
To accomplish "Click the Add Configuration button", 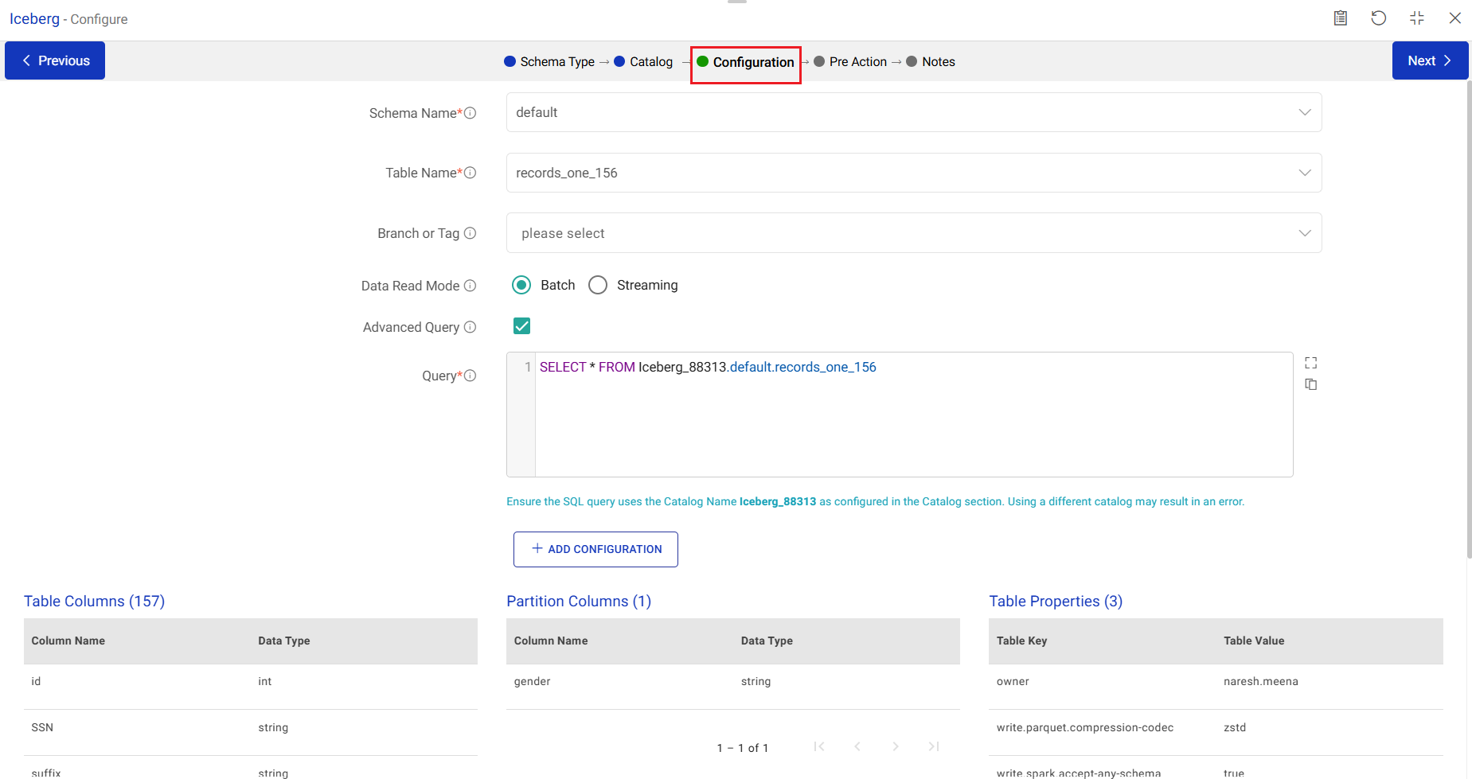I will coord(595,549).
